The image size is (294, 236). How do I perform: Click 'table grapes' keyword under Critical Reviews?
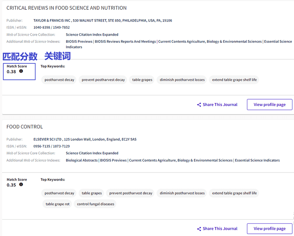point(142,80)
